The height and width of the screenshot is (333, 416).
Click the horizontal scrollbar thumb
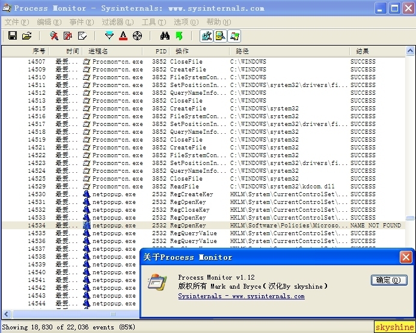[x=76, y=314]
